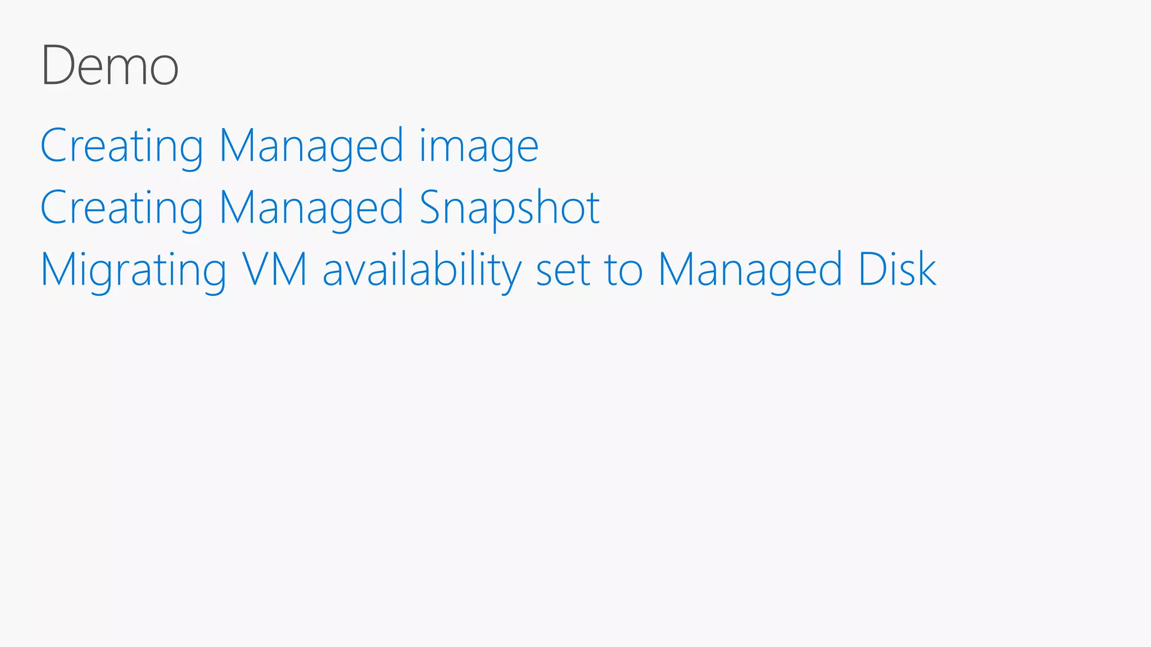Select the Creating Managed Snapshot line
Image resolution: width=1151 pixels, height=647 pixels.
[320, 209]
